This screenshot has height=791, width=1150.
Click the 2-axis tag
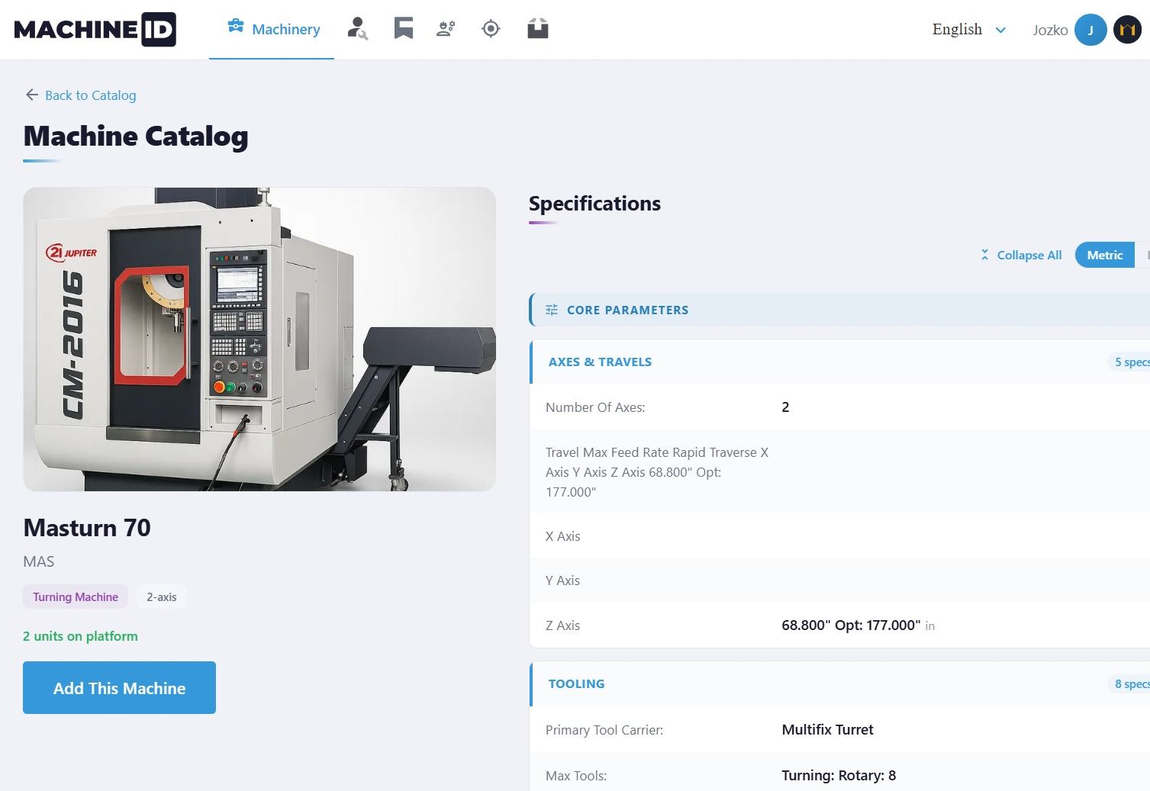[162, 596]
